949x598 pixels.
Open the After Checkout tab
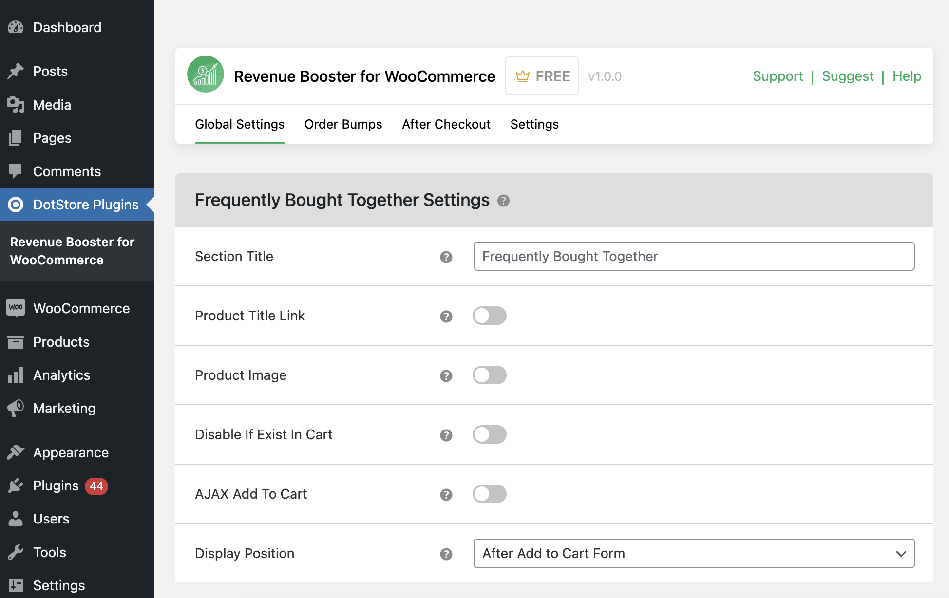(x=446, y=125)
